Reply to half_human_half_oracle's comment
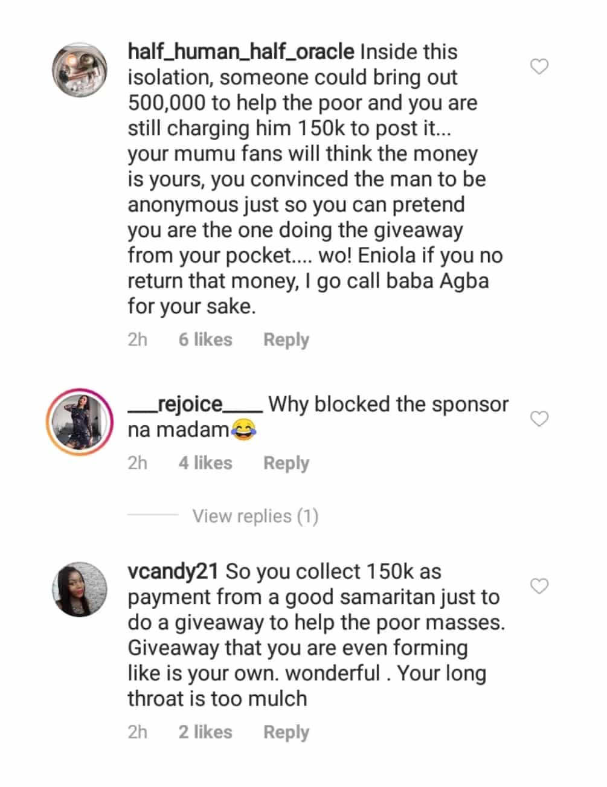This screenshot has width=607, height=787. pos(286,339)
